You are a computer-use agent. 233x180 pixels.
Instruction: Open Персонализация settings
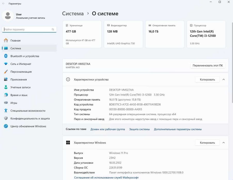(x=29, y=72)
